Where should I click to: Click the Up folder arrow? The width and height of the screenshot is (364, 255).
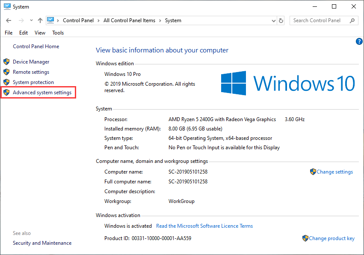(40, 20)
